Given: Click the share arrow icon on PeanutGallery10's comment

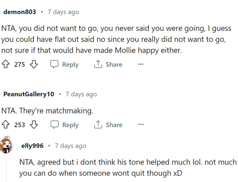Looking at the screenshot, I should [98, 125].
